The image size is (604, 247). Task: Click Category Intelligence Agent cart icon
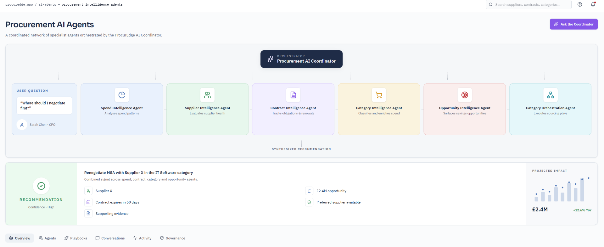coord(379,95)
